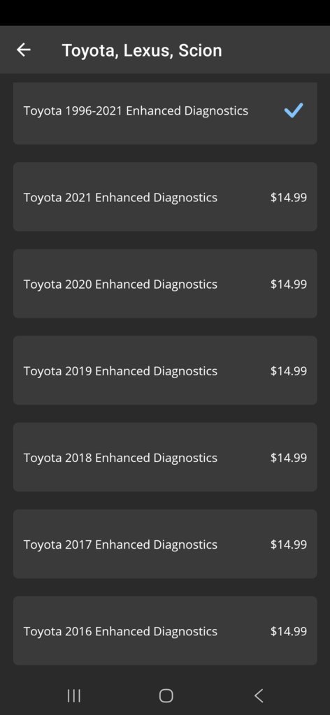Tap $14.99 price for Toyota 2021
The width and height of the screenshot is (330, 715).
click(x=289, y=197)
